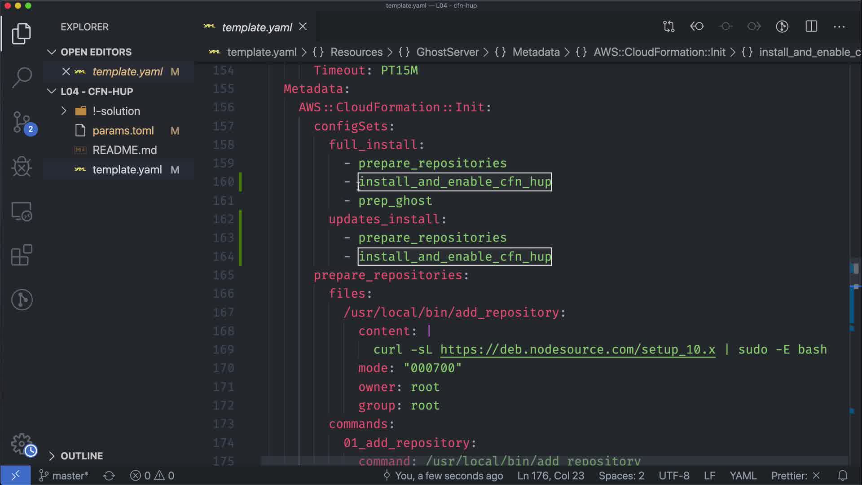This screenshot has width=862, height=485.
Task: Open the Manage settings gear
Action: [x=22, y=444]
